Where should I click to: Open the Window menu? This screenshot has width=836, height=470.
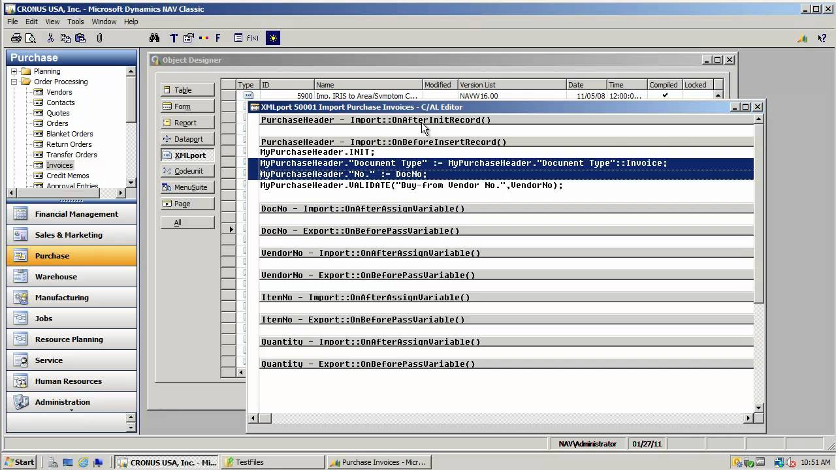pos(104,22)
